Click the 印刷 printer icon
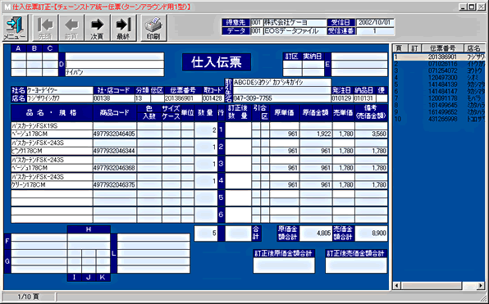This screenshot has width=489, height=304. coord(153,28)
